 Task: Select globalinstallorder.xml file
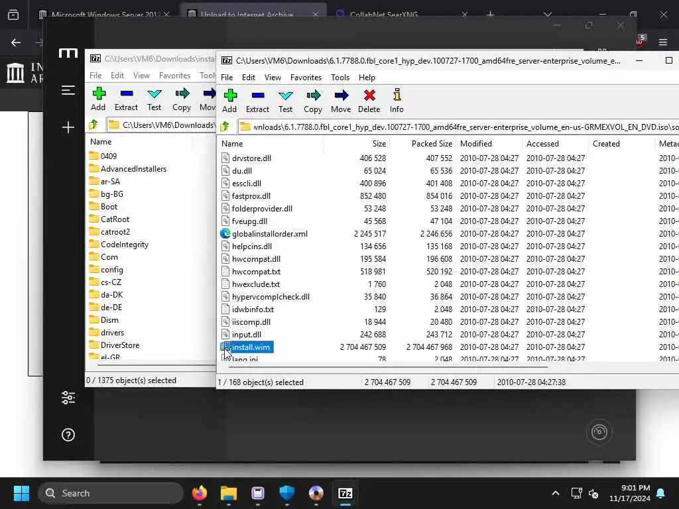tap(269, 233)
